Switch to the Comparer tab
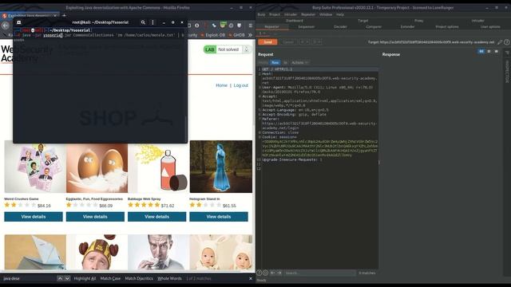 click(374, 27)
